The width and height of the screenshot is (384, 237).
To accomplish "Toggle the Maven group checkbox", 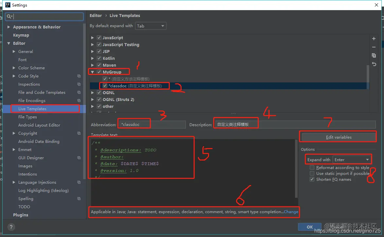I will pyautogui.click(x=99, y=65).
